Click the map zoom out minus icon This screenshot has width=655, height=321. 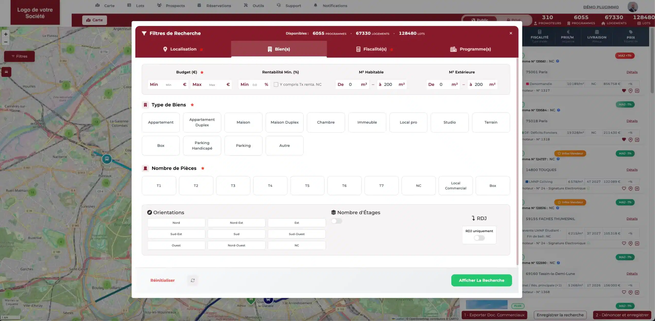coord(6,42)
